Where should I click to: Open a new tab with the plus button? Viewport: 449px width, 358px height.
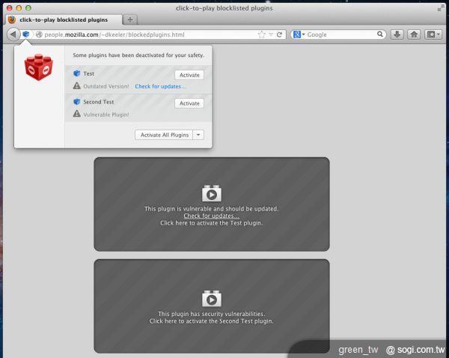coord(130,19)
